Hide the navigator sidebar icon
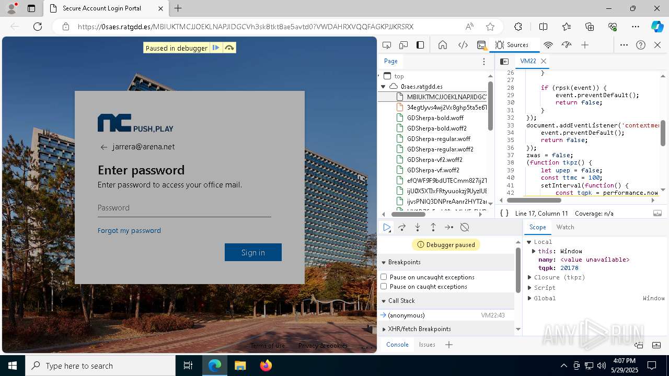Image resolution: width=669 pixels, height=376 pixels. point(504,61)
